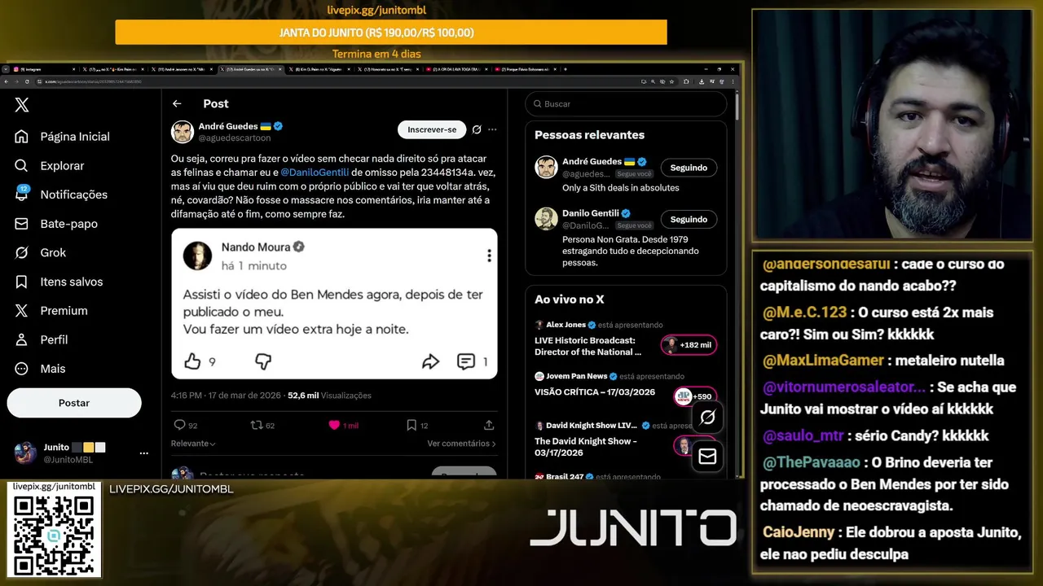This screenshot has height=586, width=1043.
Task: Click the Grok icon next to Inscrever-se
Action: [x=477, y=129]
